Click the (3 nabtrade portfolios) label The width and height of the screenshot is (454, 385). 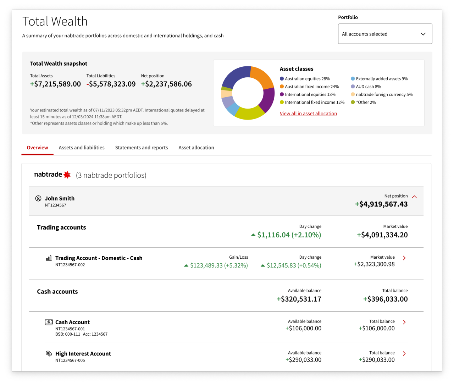pyautogui.click(x=111, y=175)
